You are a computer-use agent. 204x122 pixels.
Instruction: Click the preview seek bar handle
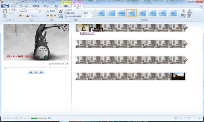[5, 68]
